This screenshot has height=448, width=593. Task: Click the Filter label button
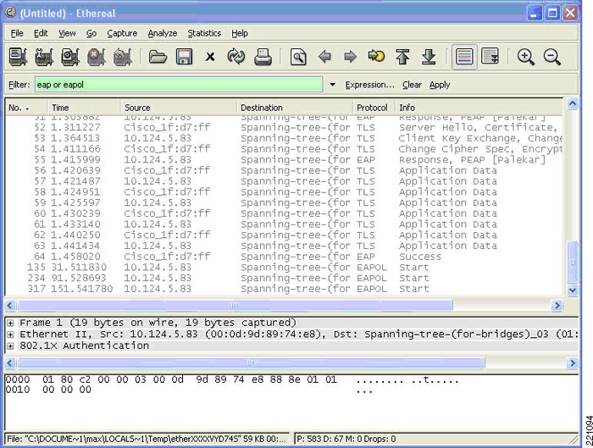tap(19, 85)
